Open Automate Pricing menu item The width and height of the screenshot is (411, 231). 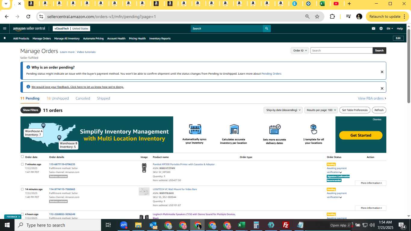point(93,38)
